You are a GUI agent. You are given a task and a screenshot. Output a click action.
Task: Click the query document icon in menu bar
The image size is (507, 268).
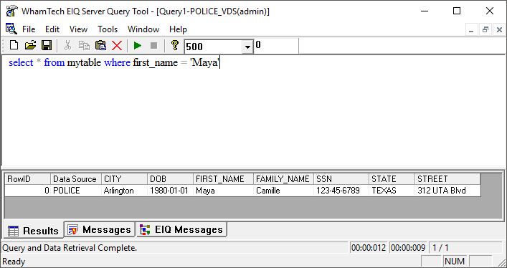[11, 29]
